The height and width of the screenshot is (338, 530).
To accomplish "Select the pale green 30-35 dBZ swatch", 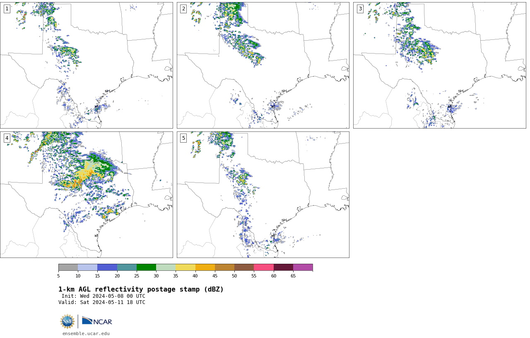I will coord(166,267).
